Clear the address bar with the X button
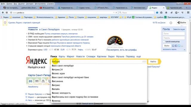This screenshot has height=107, width=191. 116,12
